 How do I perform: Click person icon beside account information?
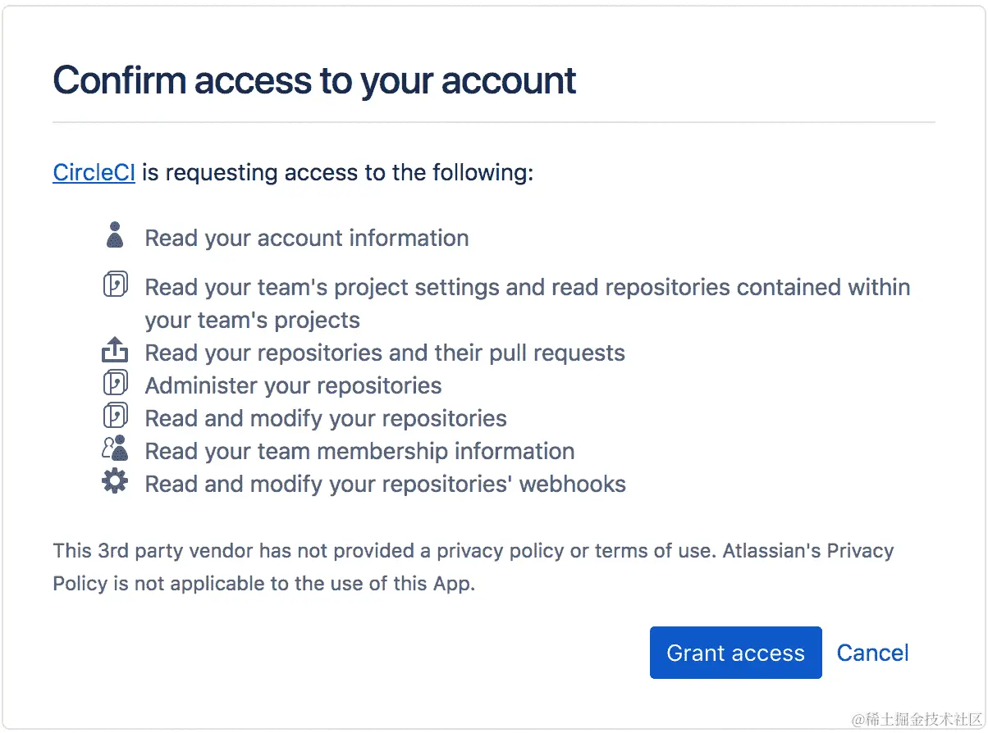pyautogui.click(x=115, y=234)
